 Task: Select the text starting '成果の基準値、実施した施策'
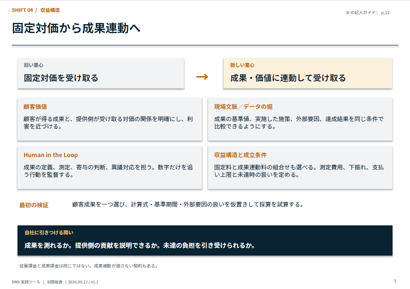(299, 123)
